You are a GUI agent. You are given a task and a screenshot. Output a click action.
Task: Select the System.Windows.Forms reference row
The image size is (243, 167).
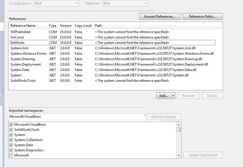point(112,54)
